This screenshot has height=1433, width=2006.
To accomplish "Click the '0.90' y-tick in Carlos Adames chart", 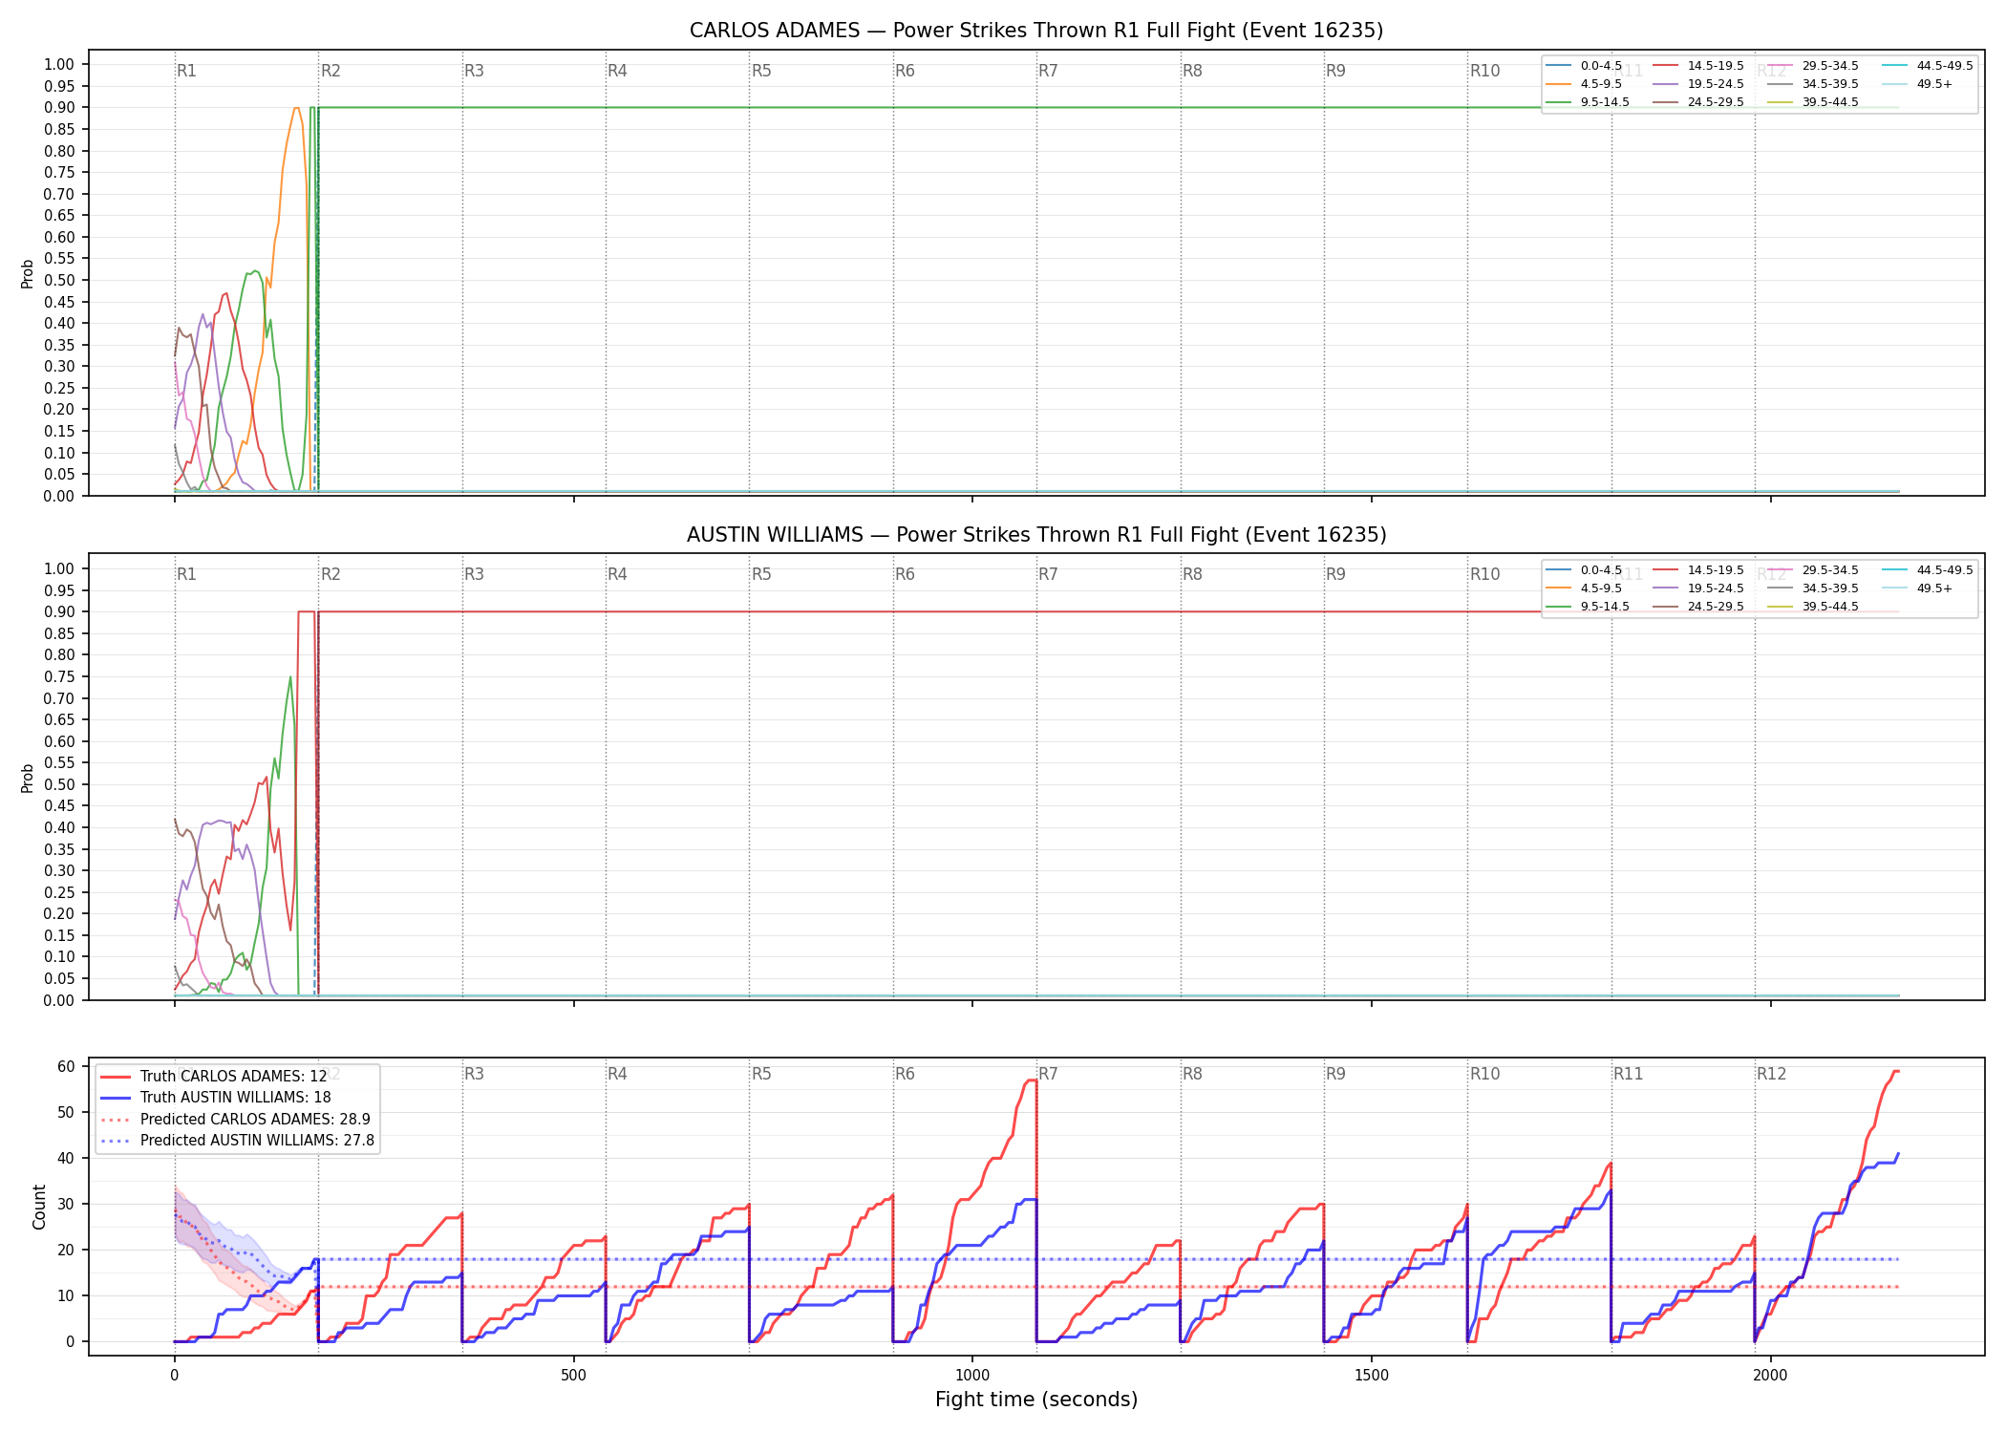I will [59, 108].
